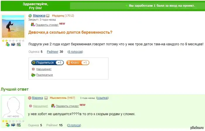Click the subscribe leaf icon

point(33,75)
